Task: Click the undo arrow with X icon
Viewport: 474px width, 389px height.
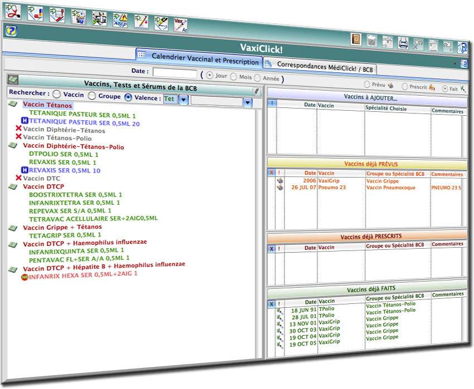Action: pos(418,45)
